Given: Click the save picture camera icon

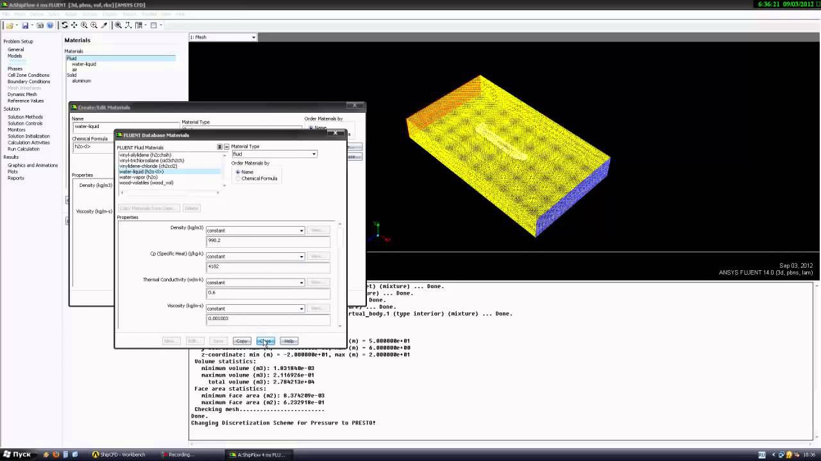Looking at the screenshot, I should point(40,26).
